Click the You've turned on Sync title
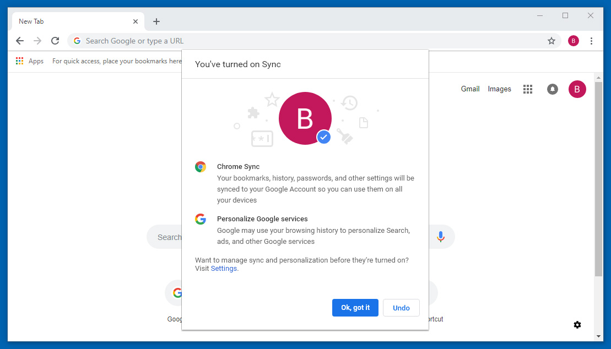The width and height of the screenshot is (611, 349). click(x=237, y=64)
